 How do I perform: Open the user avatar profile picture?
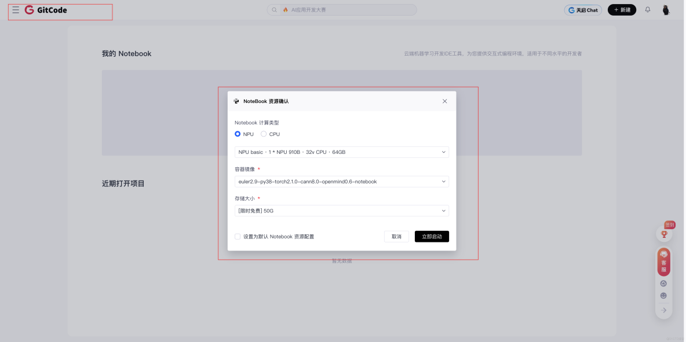point(666,10)
